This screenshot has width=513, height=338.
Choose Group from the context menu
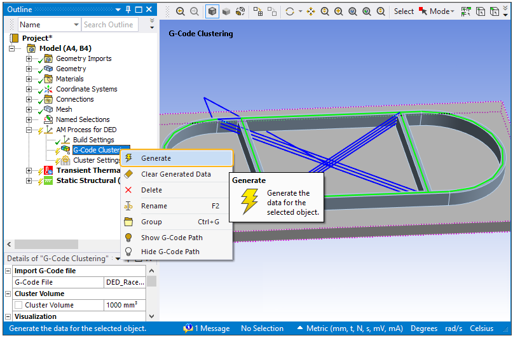(177, 222)
